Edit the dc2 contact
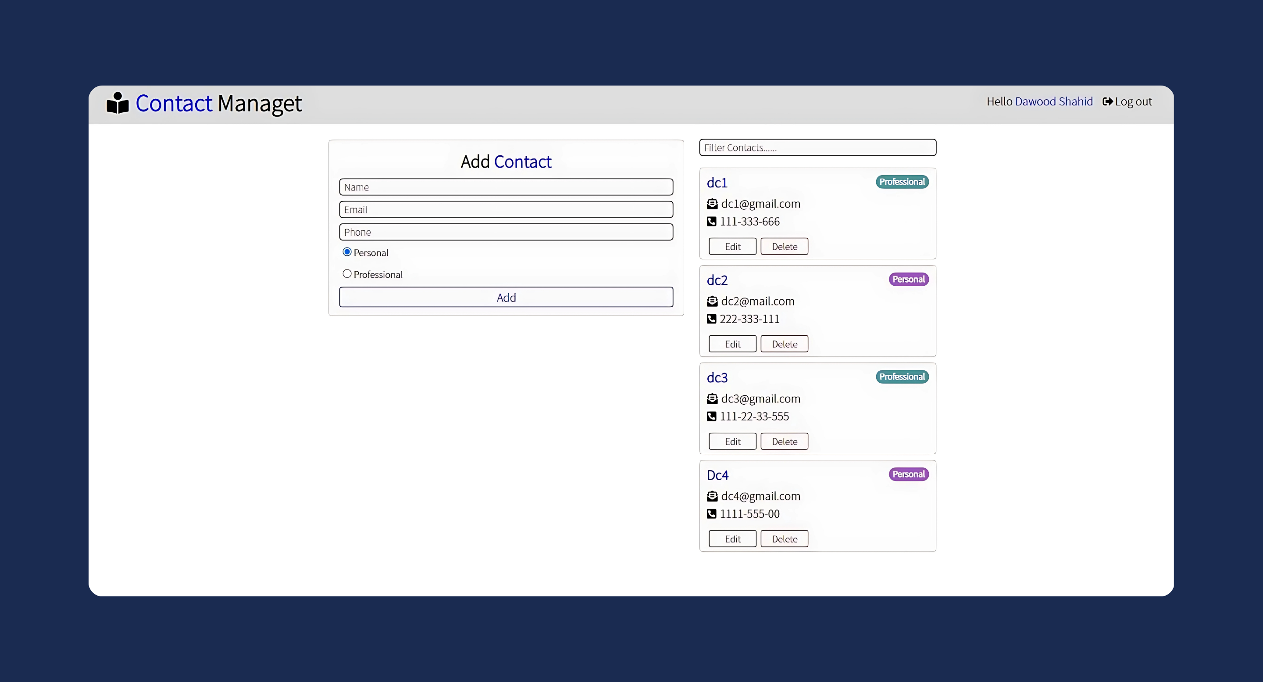The width and height of the screenshot is (1263, 682). (732, 344)
